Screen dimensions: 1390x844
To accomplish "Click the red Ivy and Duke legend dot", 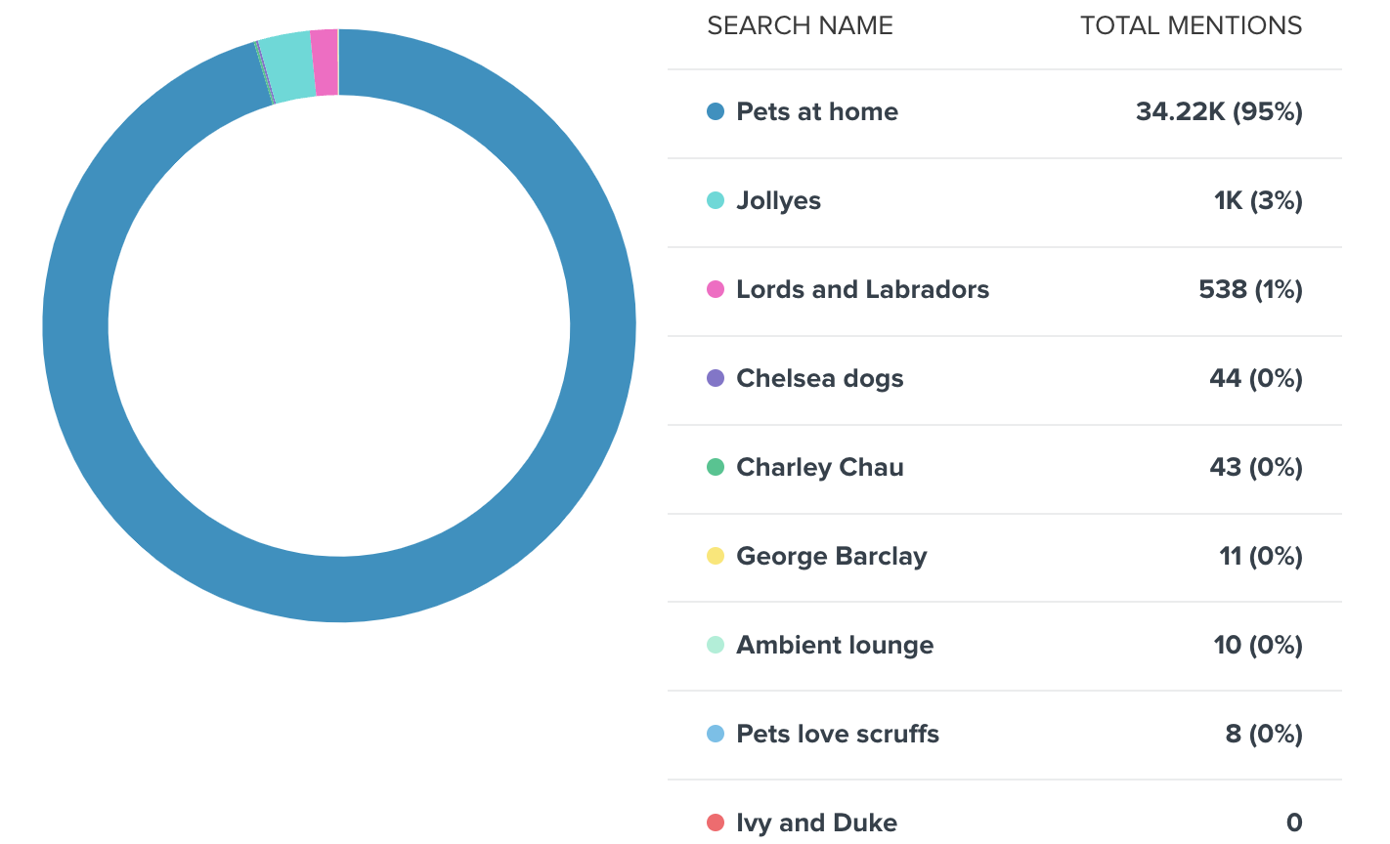I will point(716,823).
